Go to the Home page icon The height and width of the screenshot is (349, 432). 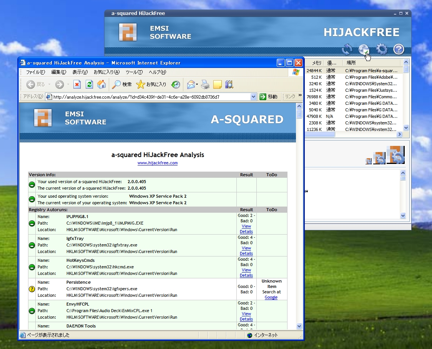101,84
